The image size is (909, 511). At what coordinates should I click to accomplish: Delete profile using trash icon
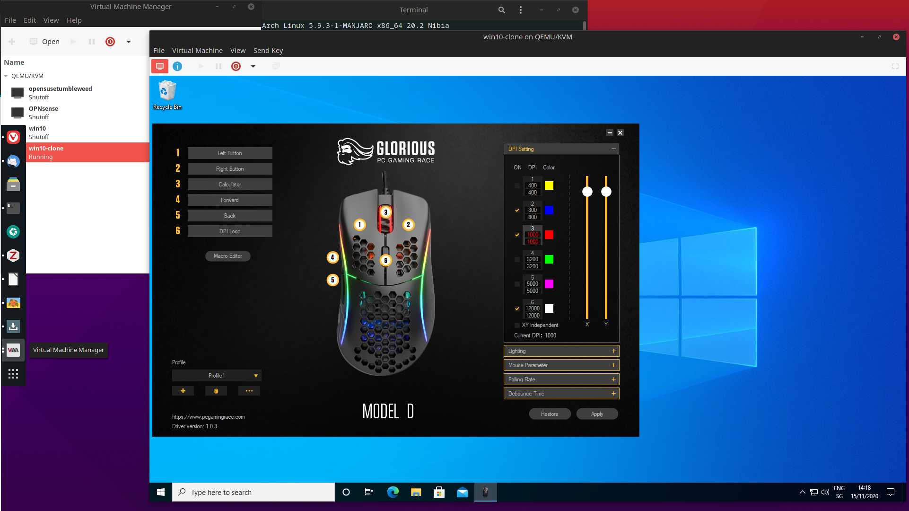[x=216, y=391]
